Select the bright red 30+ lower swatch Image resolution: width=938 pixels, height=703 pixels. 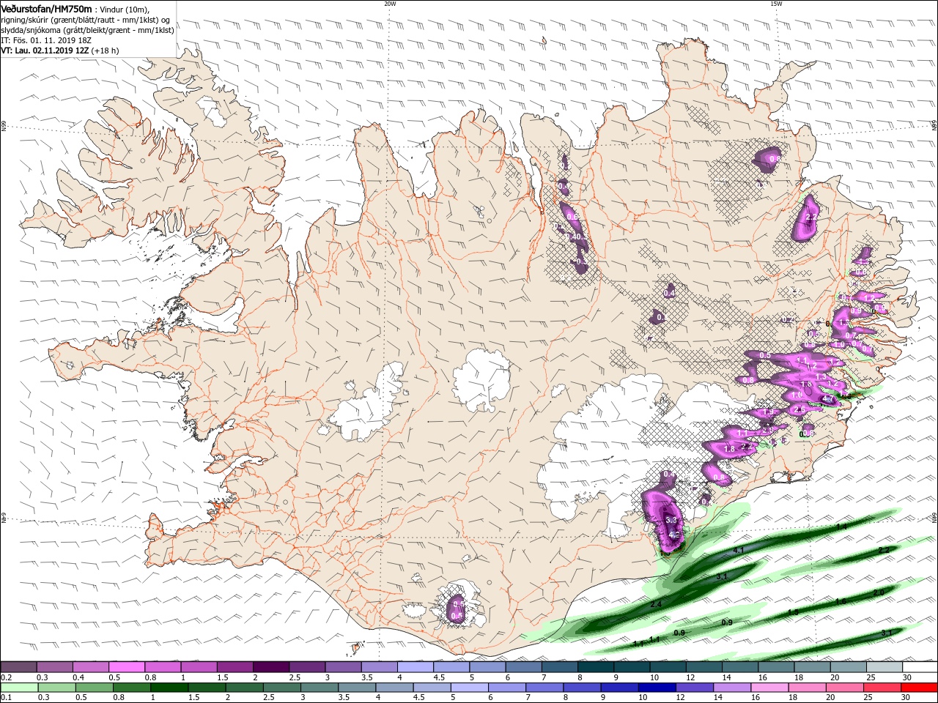[919, 688]
